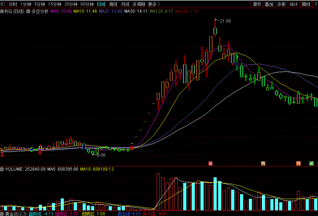Select the 趋势线: -4.73 value
Screen dimensions: 318x216
[41, 214]
